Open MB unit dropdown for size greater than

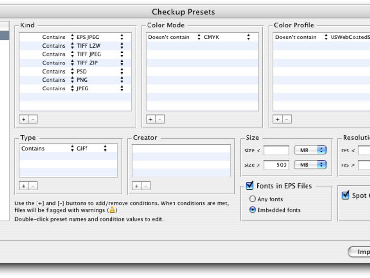pyautogui.click(x=310, y=165)
